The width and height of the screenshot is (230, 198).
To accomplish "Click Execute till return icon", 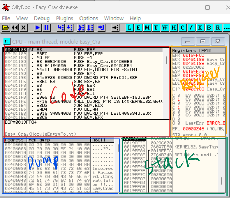I will coord(101,28).
